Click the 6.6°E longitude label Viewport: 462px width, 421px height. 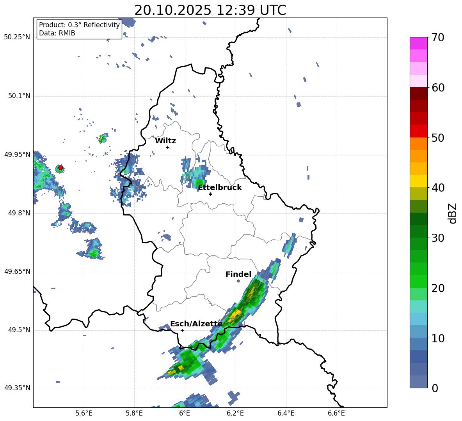[x=336, y=413]
